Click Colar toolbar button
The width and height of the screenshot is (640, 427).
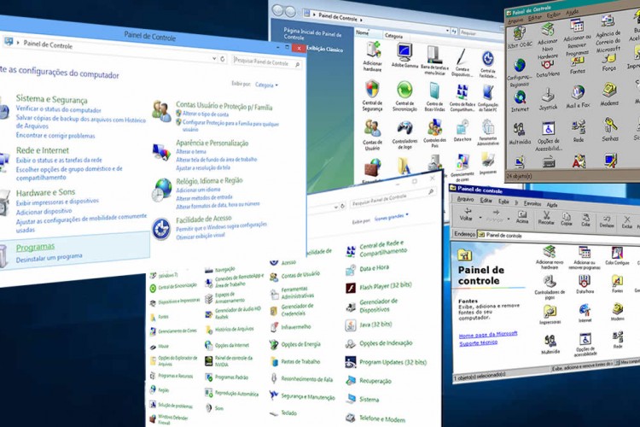point(585,220)
